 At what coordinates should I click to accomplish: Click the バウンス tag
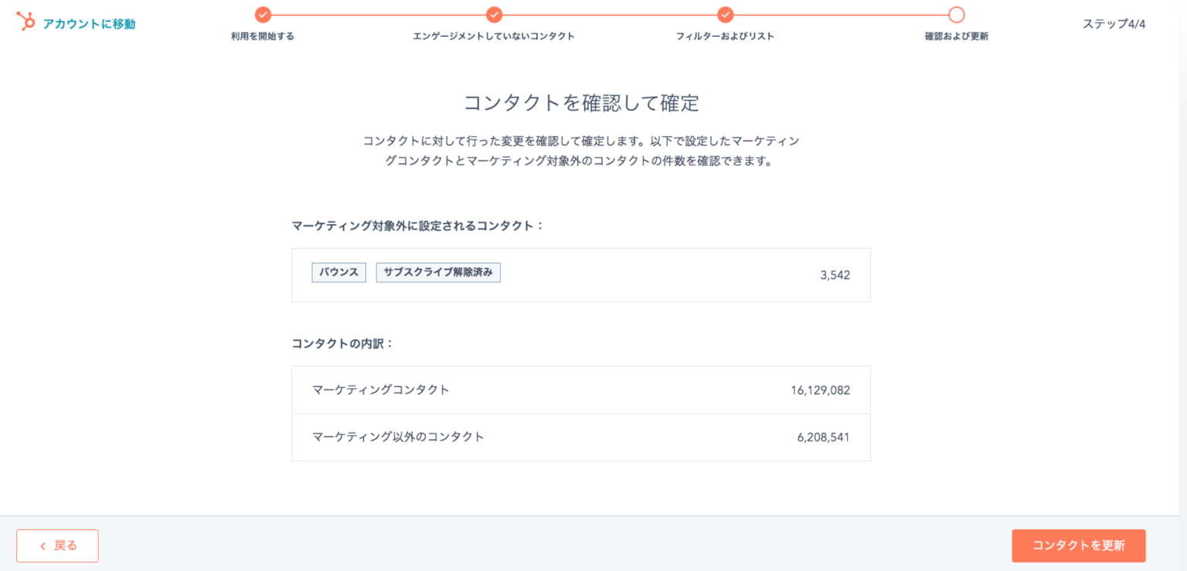point(339,273)
